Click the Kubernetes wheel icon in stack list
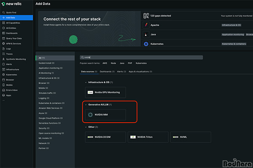 146,44
